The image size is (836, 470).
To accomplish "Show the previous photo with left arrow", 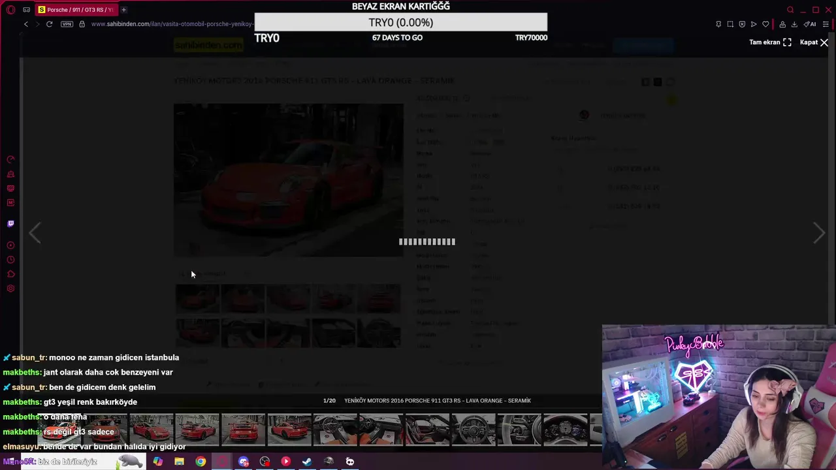I will [35, 233].
